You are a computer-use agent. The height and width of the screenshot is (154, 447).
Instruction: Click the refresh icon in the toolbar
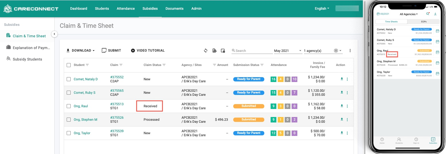(x=206, y=50)
